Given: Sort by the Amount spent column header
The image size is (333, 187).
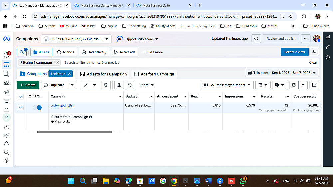Looking at the screenshot, I should (x=167, y=96).
